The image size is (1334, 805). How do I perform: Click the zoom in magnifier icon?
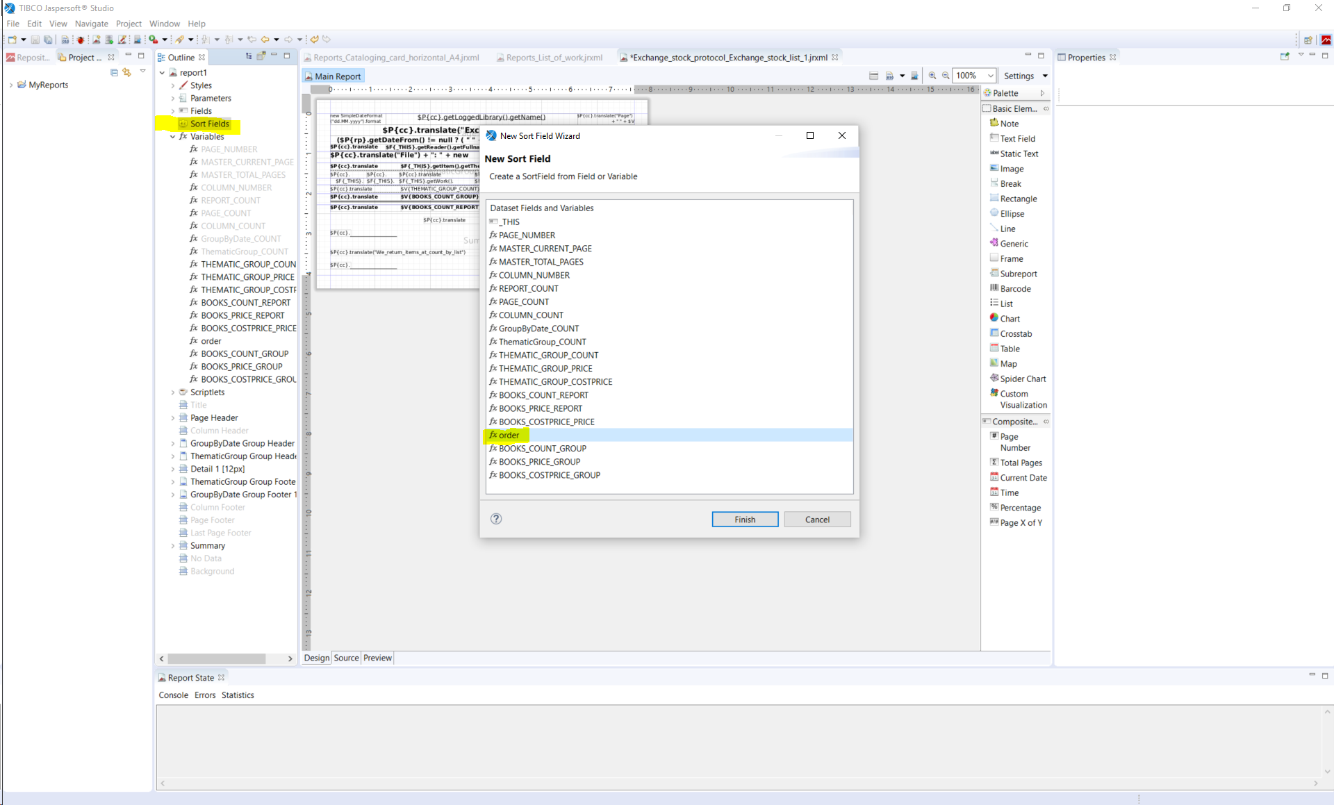[932, 76]
